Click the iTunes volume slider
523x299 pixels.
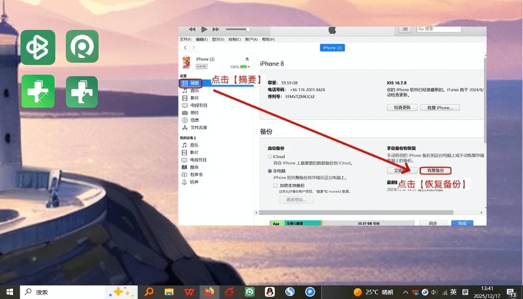pyautogui.click(x=238, y=29)
